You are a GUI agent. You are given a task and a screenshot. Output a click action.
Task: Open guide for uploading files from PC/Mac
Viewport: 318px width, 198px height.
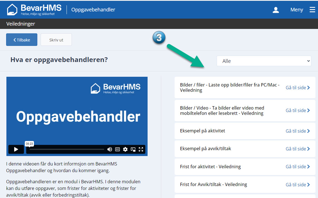tap(297, 88)
